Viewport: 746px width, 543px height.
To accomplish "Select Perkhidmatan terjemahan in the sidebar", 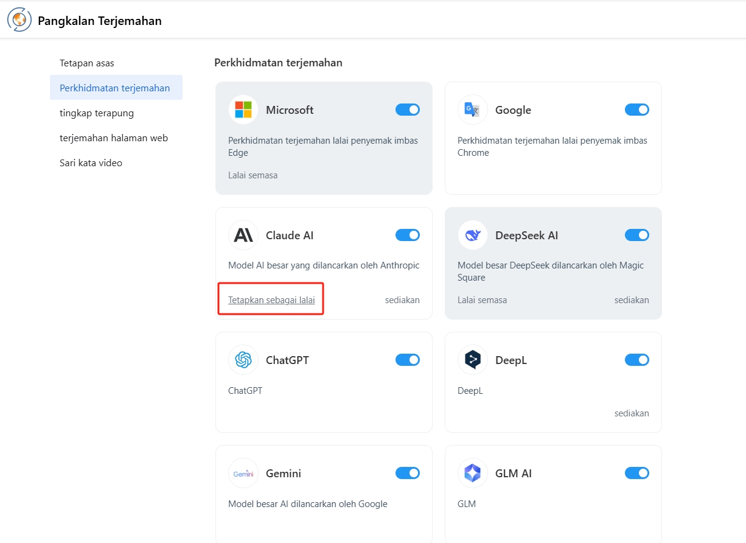I will pyautogui.click(x=116, y=88).
